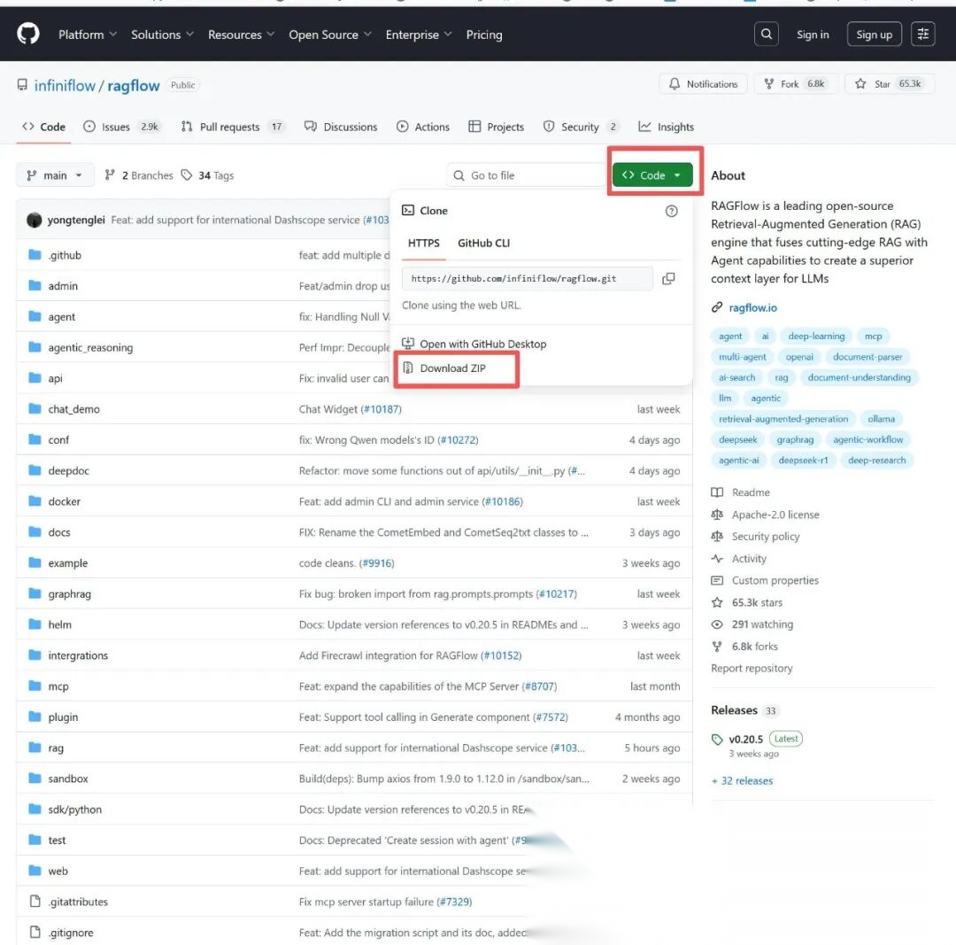956x945 pixels.
Task: Open commit link #10187 on the chat_demo row
Action: coord(381,409)
